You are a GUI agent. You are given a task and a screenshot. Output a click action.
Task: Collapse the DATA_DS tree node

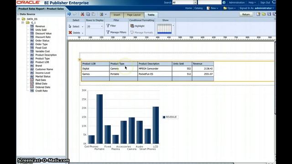pyautogui.click(x=18, y=19)
